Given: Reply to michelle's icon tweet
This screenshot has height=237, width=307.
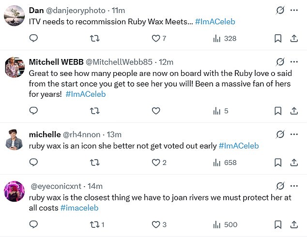Looking at the screenshot, I should [x=33, y=163].
